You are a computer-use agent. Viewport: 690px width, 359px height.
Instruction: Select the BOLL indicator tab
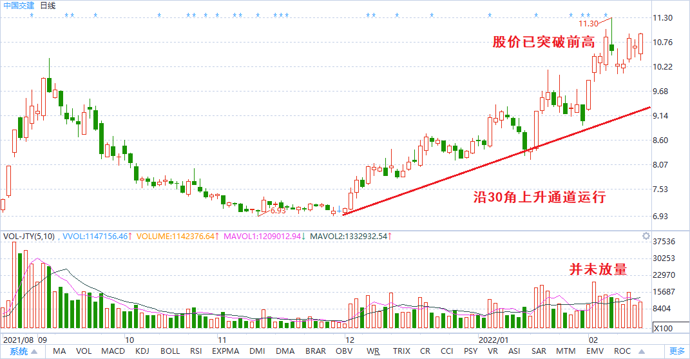pyautogui.click(x=170, y=351)
